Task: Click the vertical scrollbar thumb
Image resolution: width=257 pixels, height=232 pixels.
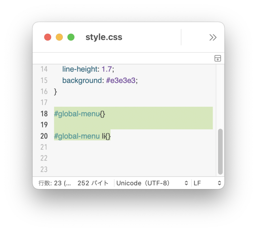Action: 220,152
